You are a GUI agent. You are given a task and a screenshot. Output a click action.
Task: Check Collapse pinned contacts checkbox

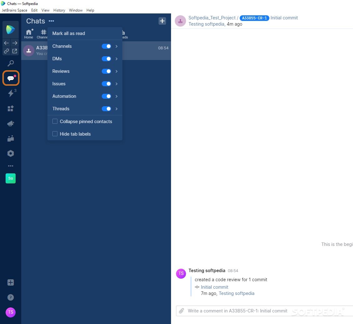pyautogui.click(x=55, y=121)
